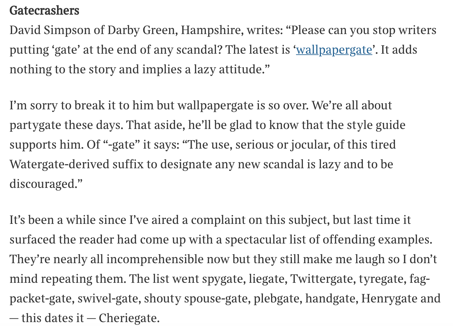The height and width of the screenshot is (326, 453).
Task: Click the word 'partygate' in second paragraph
Action: [35, 125]
